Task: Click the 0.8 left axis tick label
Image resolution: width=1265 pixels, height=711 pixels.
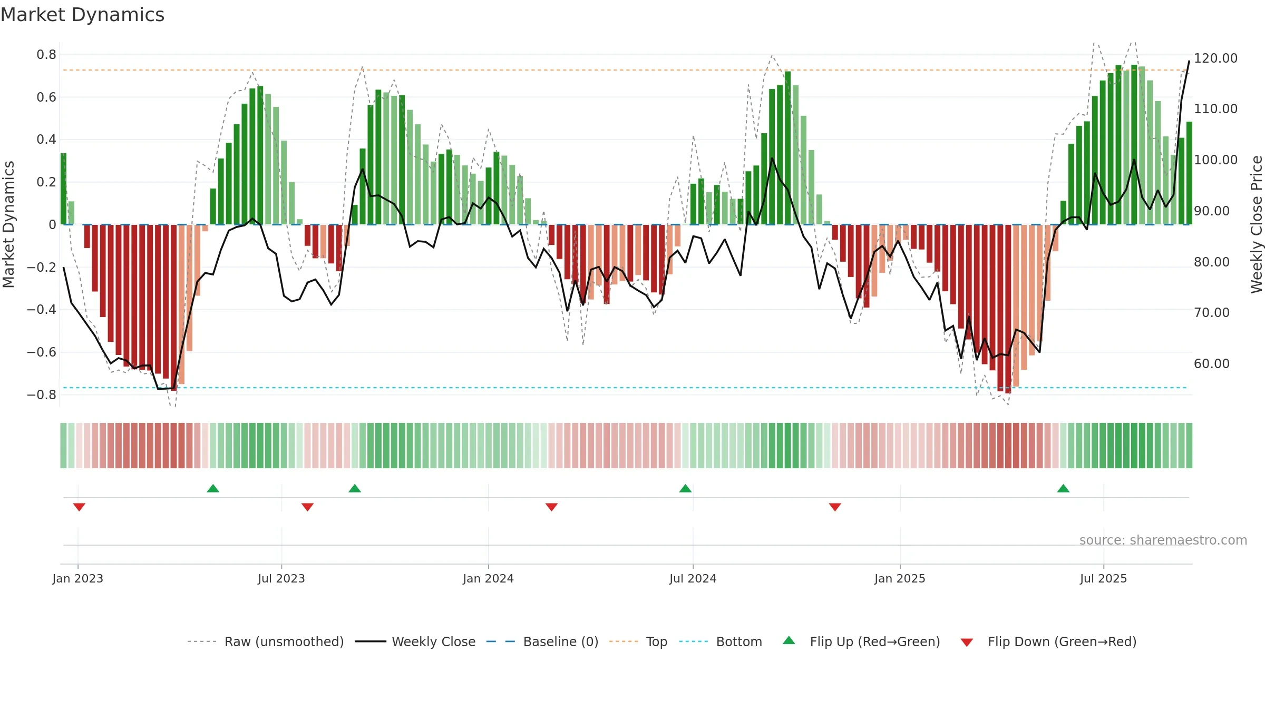Action: 46,55
